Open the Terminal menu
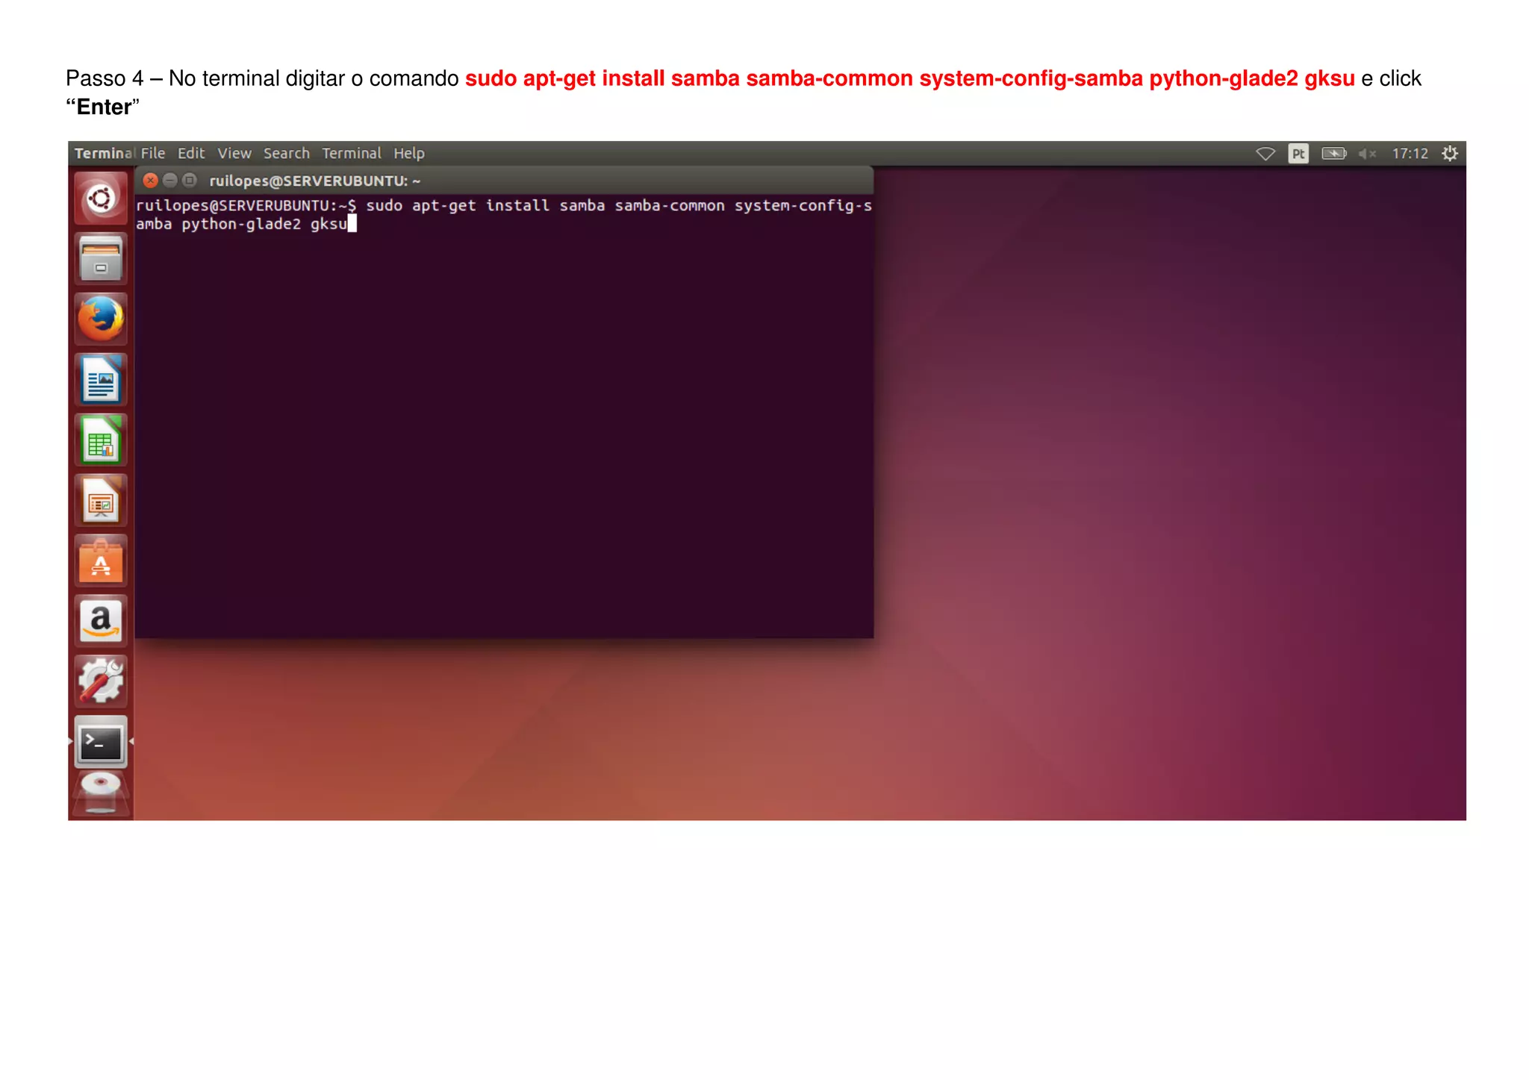 352,153
